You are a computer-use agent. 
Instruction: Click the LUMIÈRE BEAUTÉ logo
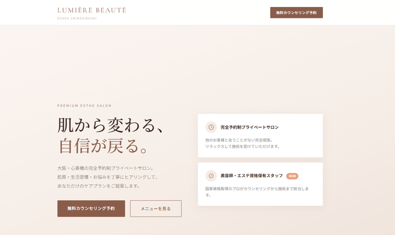92,10
